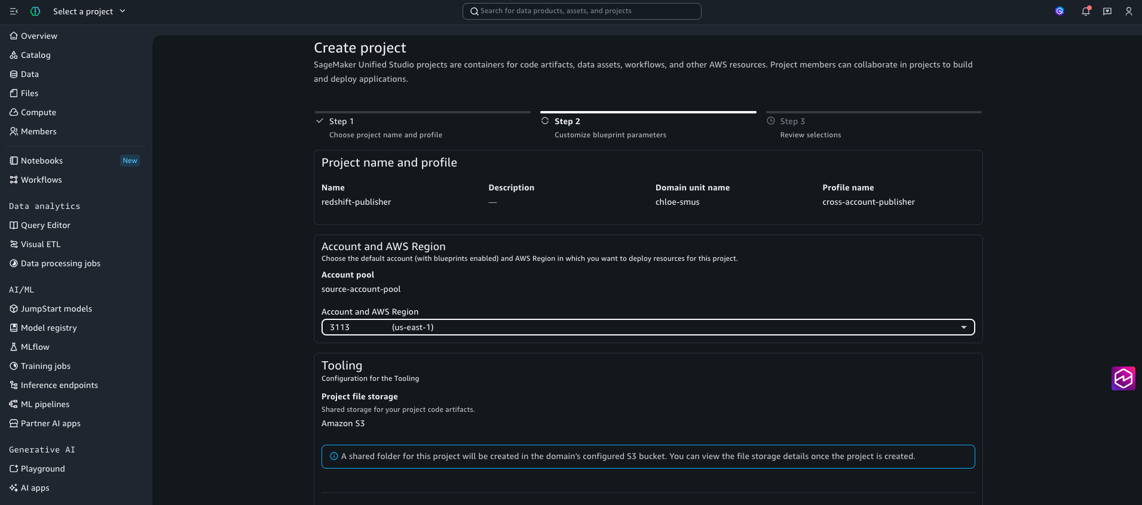Click the Files icon in sidebar
Screen dimensions: 1142x505
[x=14, y=93]
